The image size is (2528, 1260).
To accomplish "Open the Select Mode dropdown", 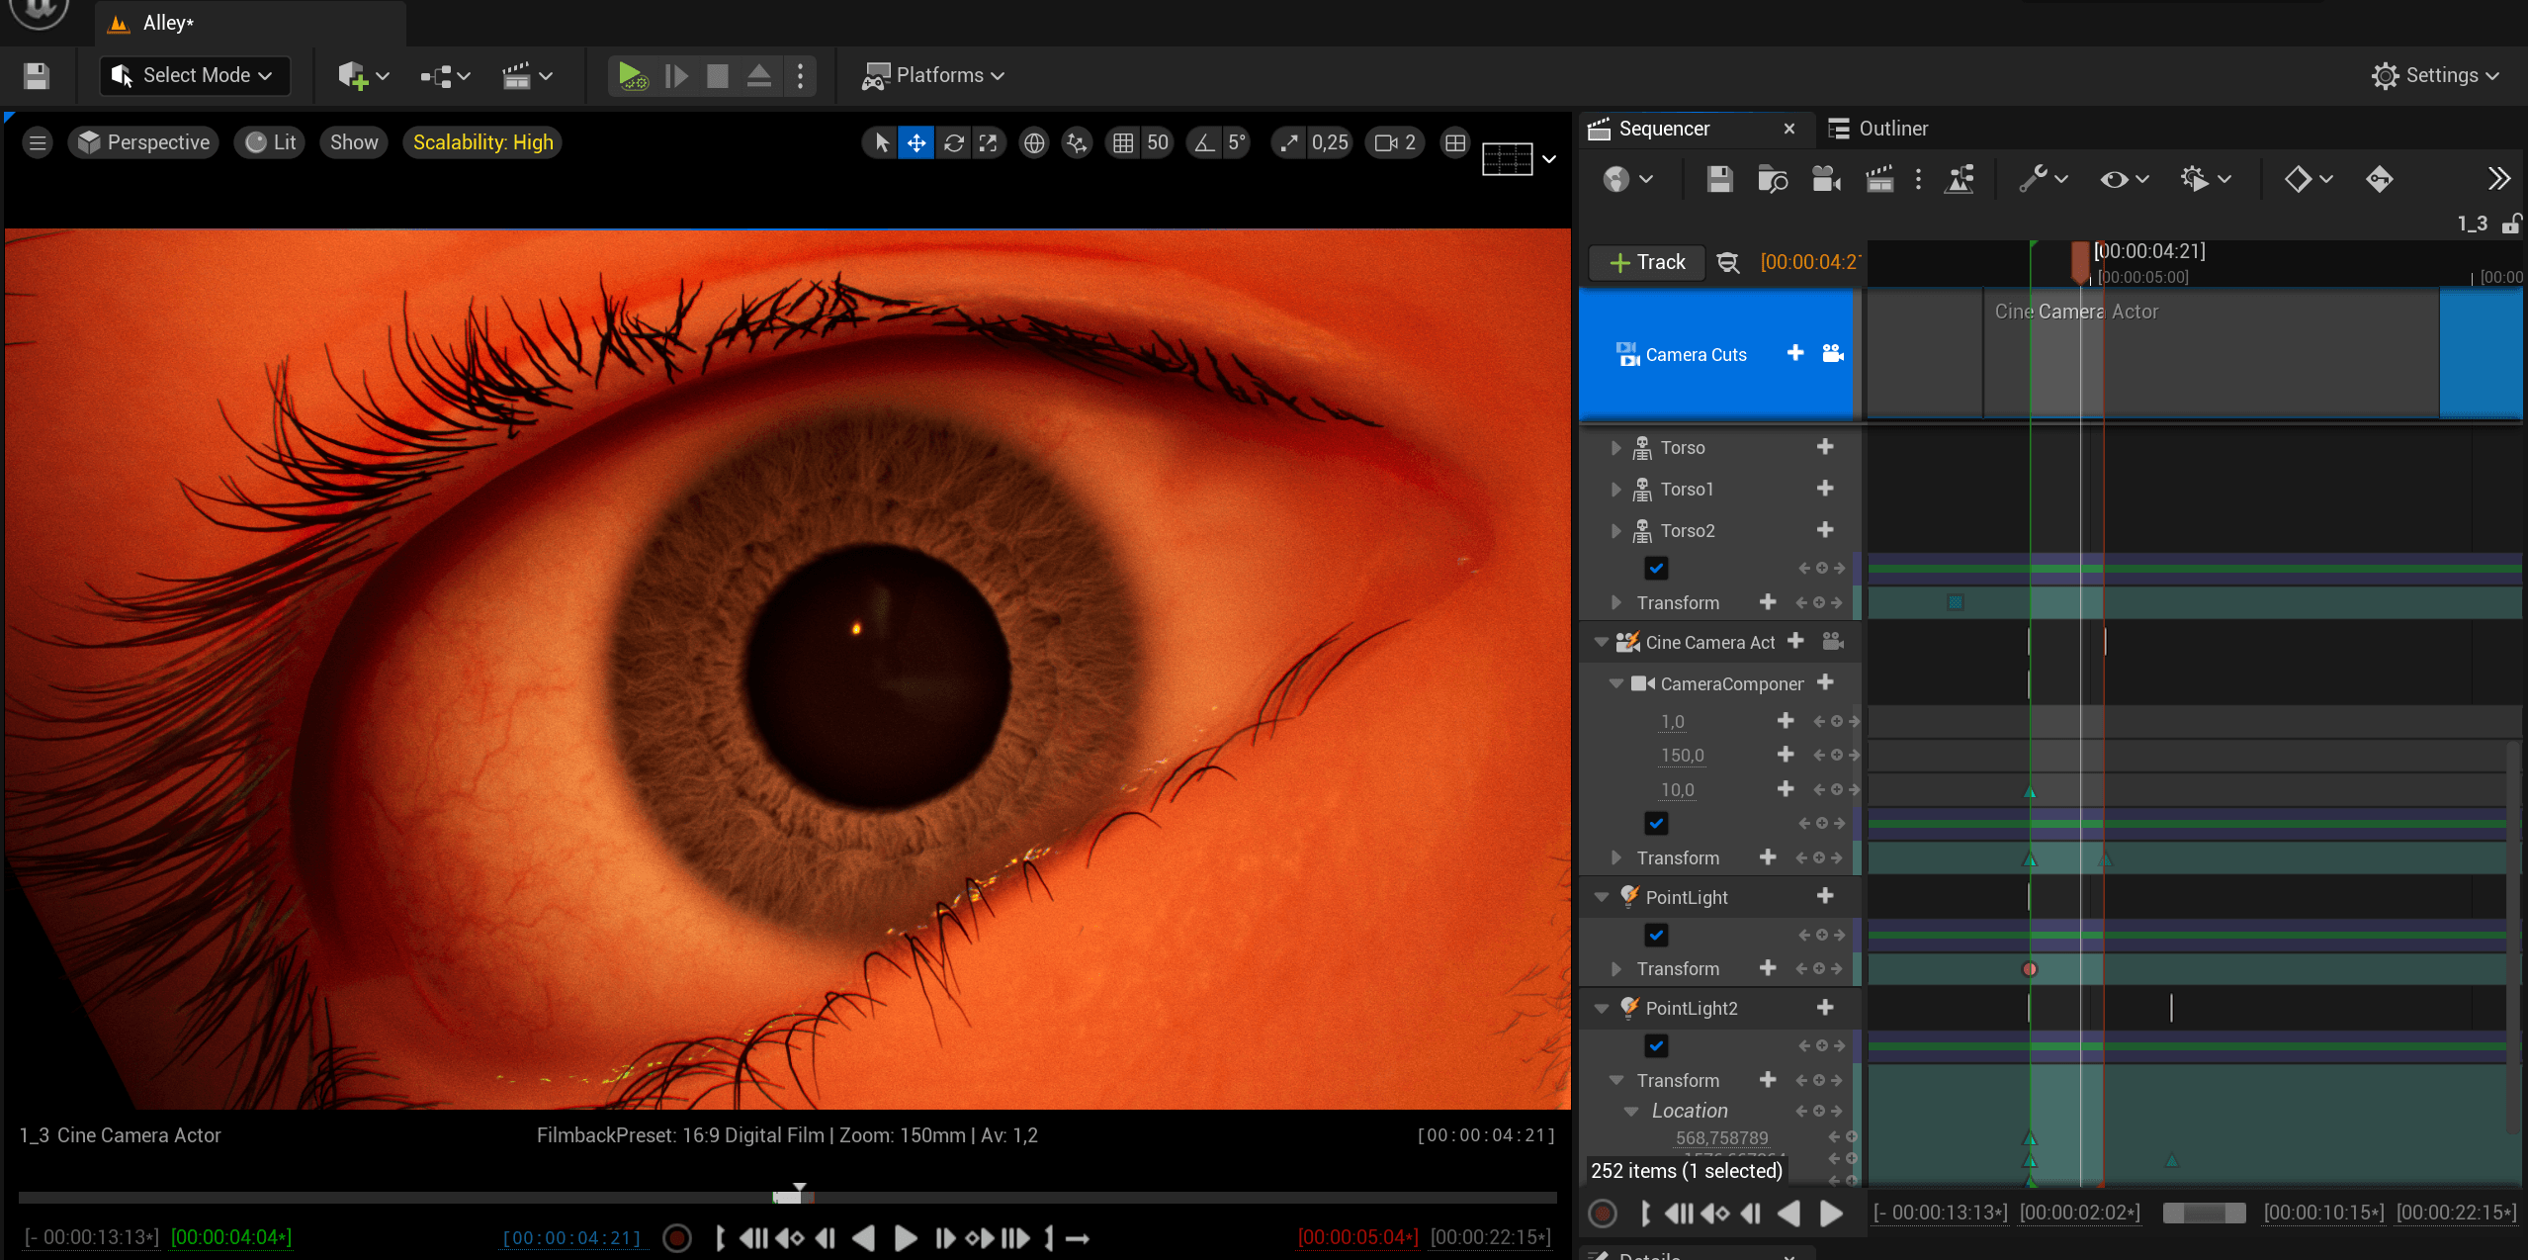I will pyautogui.click(x=194, y=75).
